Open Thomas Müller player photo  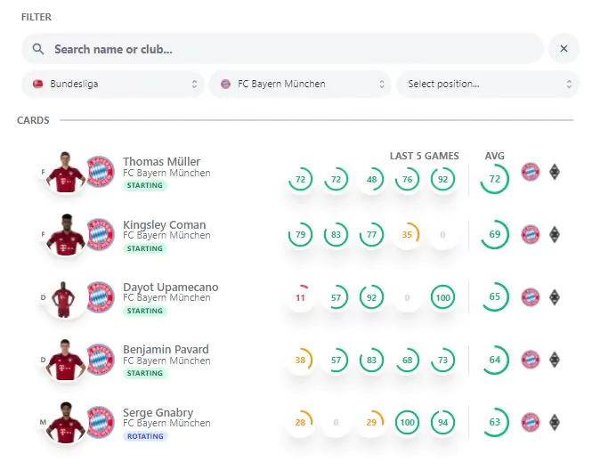click(65, 173)
